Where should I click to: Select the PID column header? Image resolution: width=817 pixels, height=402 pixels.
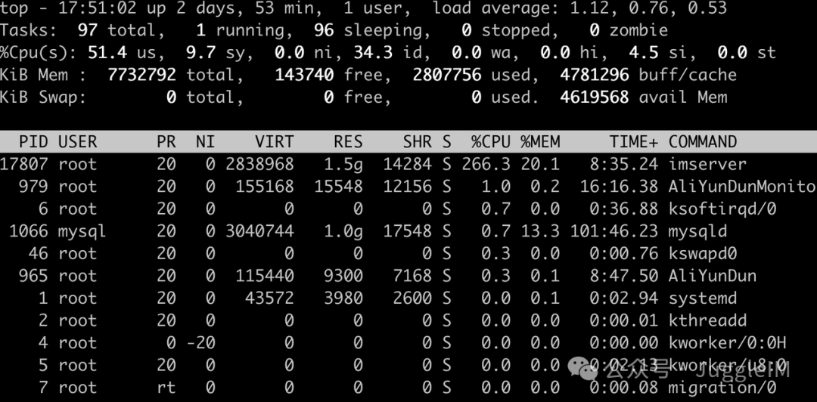tap(33, 141)
